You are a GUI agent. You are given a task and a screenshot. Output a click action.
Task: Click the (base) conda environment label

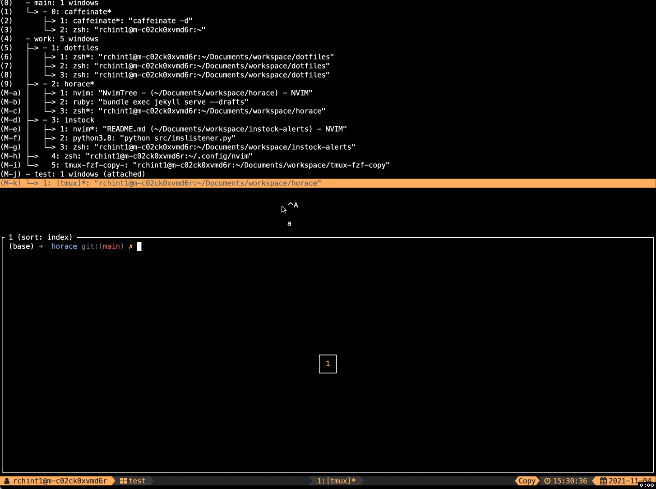pyautogui.click(x=21, y=246)
